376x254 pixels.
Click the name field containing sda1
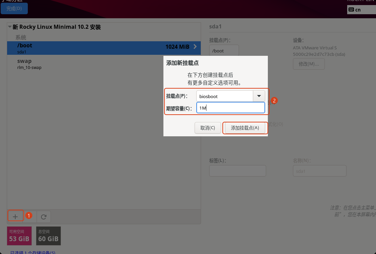(x=320, y=171)
